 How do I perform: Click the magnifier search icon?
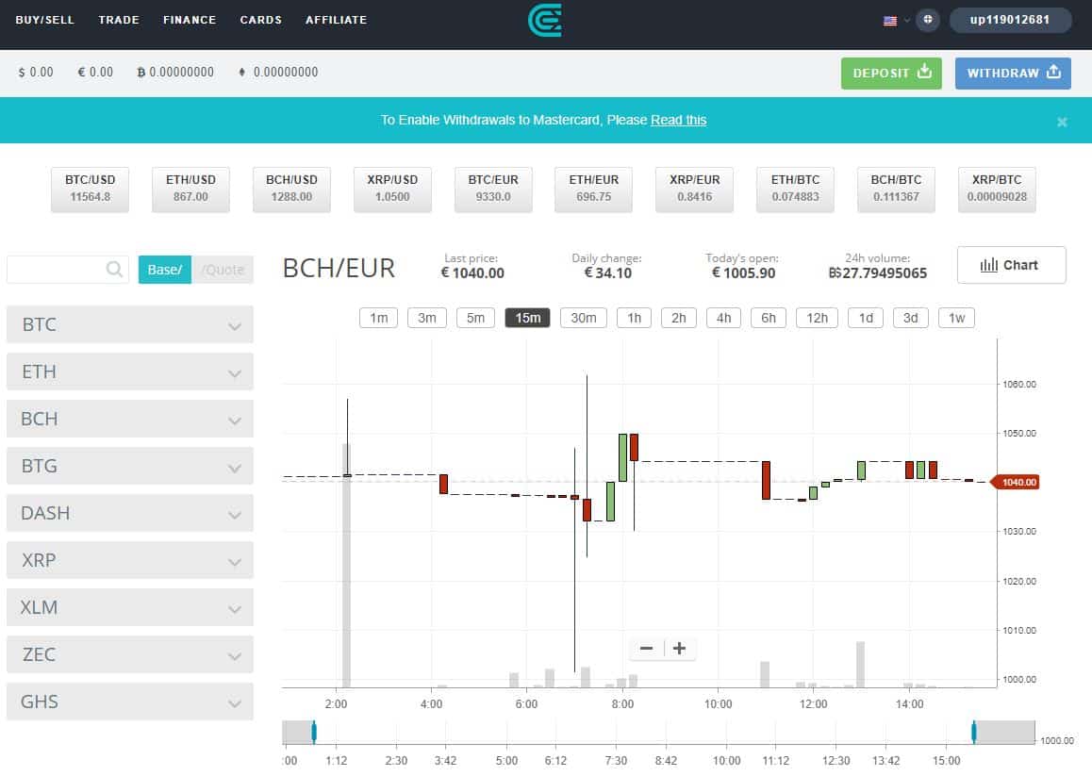pyautogui.click(x=115, y=270)
